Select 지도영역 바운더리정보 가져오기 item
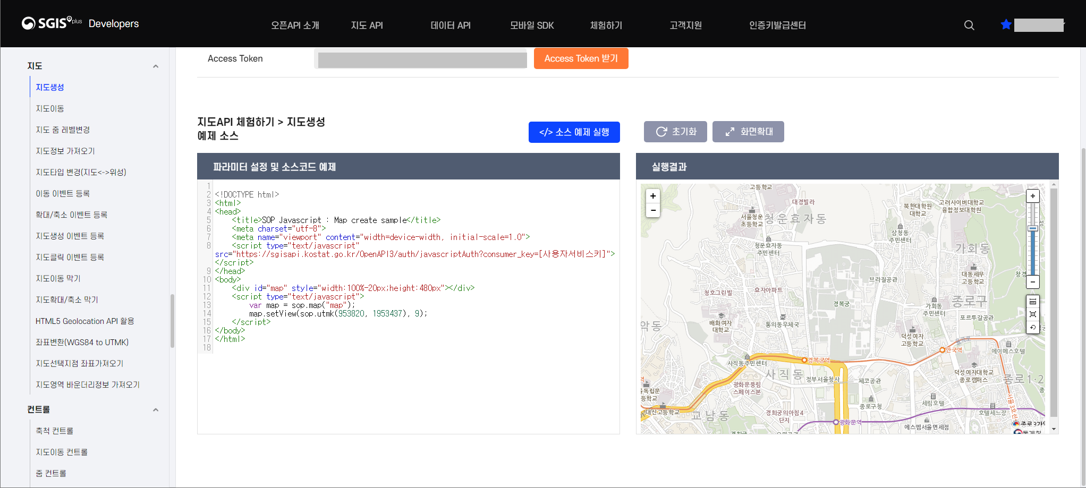The image size is (1086, 488). (x=88, y=384)
